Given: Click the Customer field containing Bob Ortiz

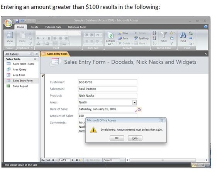Looking at the screenshot, I should [x=107, y=82].
